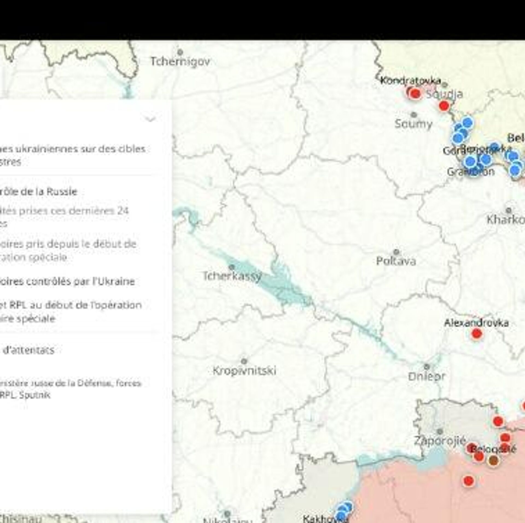Click the red marker under the Kondratovka label
Image resolution: width=525 pixels, height=523 pixels.
[x=415, y=93]
